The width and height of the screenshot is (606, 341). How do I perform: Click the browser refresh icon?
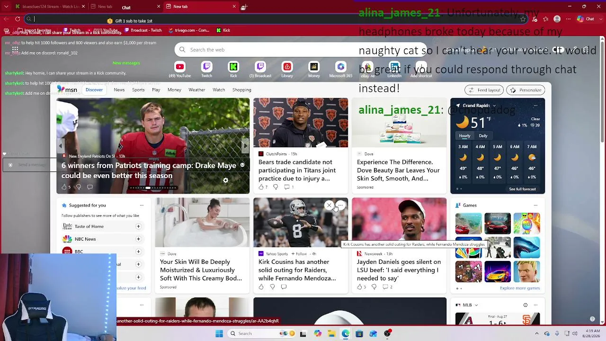[x=18, y=19]
